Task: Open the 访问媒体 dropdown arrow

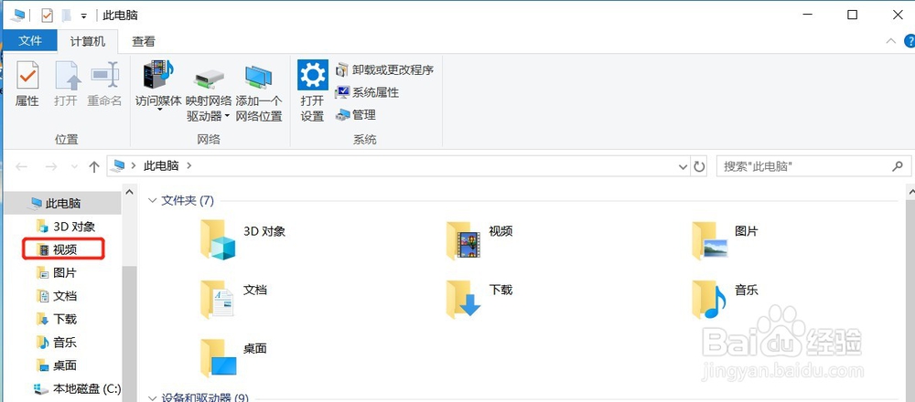Action: tap(158, 111)
